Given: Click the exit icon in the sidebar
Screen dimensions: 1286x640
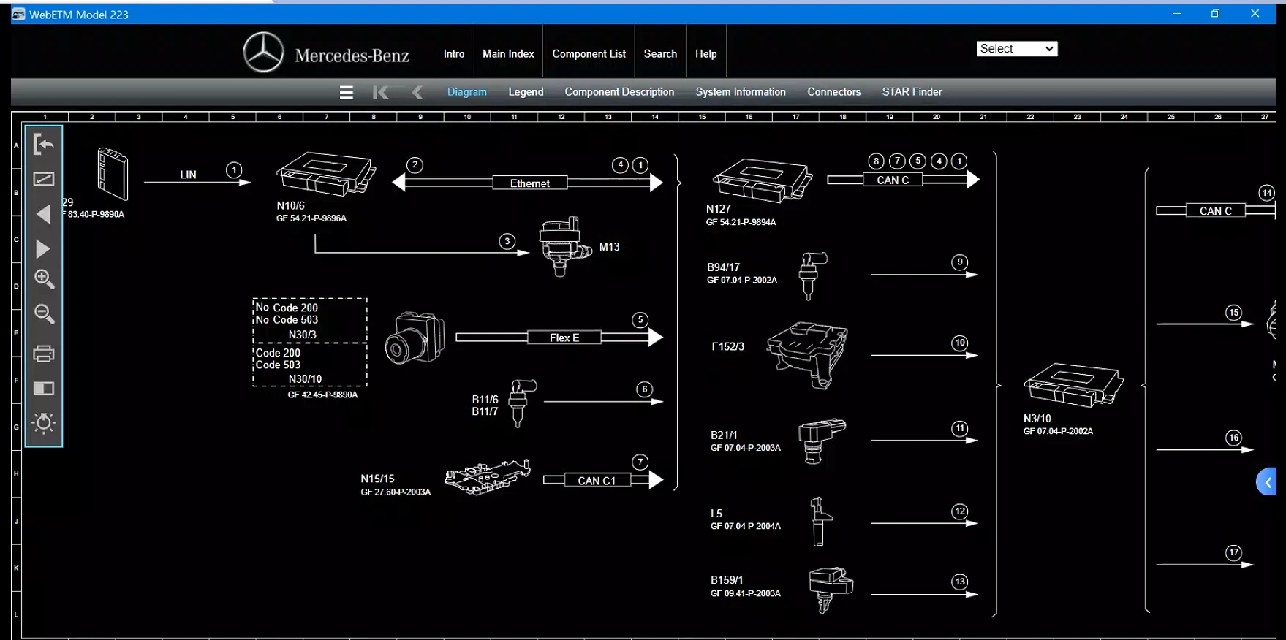Looking at the screenshot, I should [x=44, y=144].
